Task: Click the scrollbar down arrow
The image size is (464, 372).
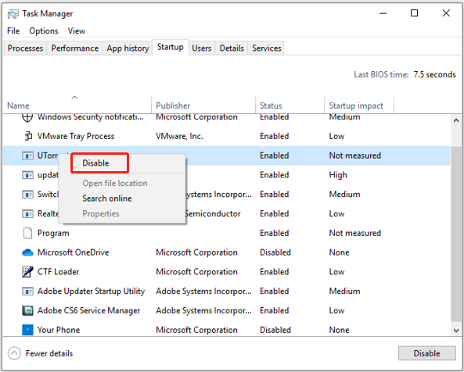Action: point(456,330)
